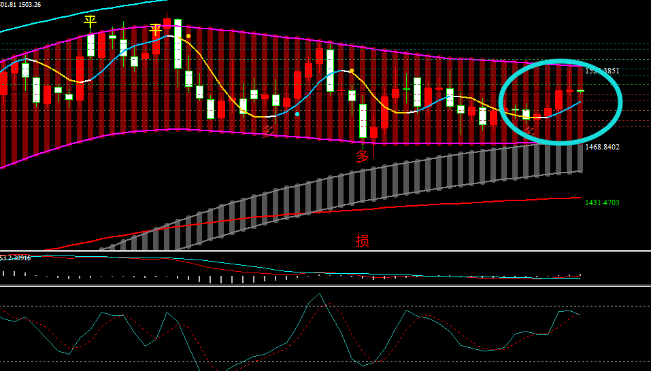
Task: Select the bright red 多 marker above 损
Action: tap(363, 156)
